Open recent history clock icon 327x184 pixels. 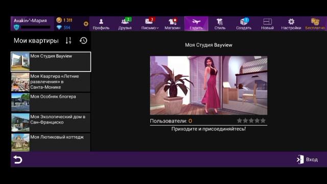[83, 40]
